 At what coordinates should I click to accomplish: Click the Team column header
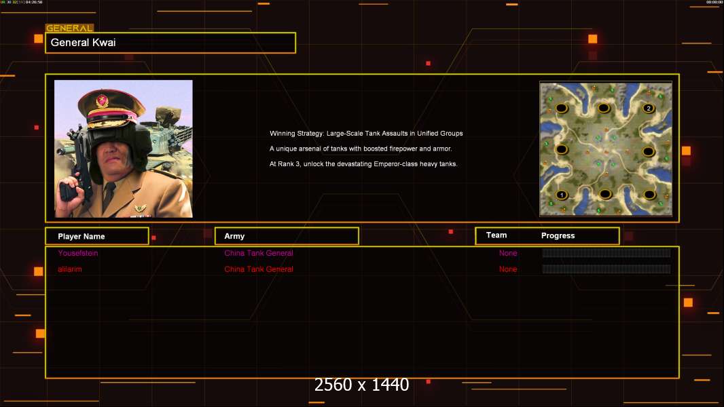click(x=496, y=235)
